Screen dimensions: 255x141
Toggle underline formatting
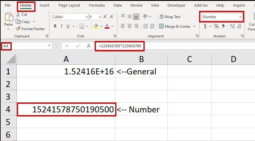(x=68, y=26)
